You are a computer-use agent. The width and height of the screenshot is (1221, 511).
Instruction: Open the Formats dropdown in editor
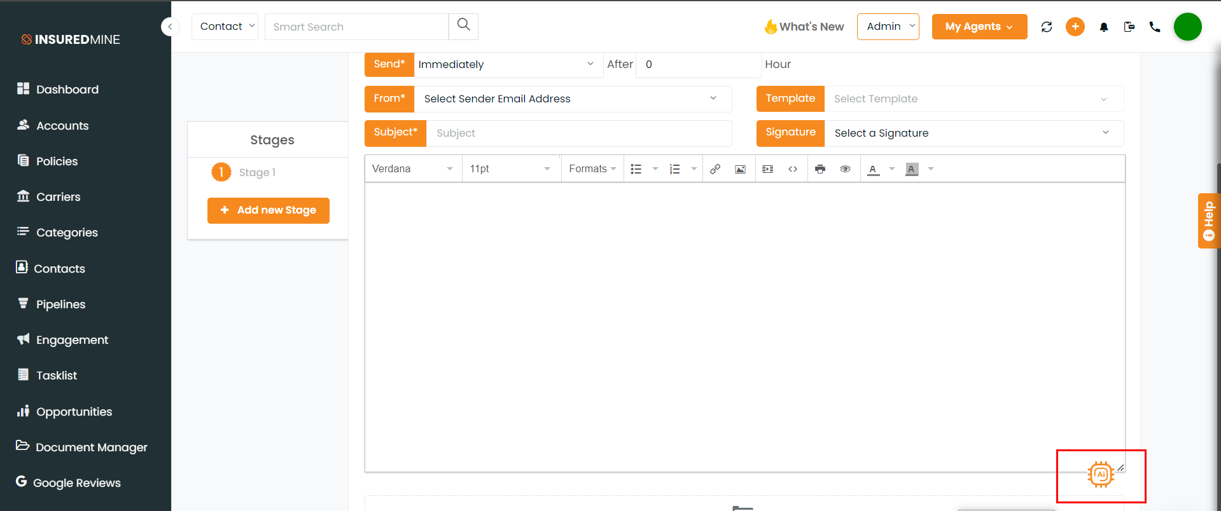tap(592, 169)
